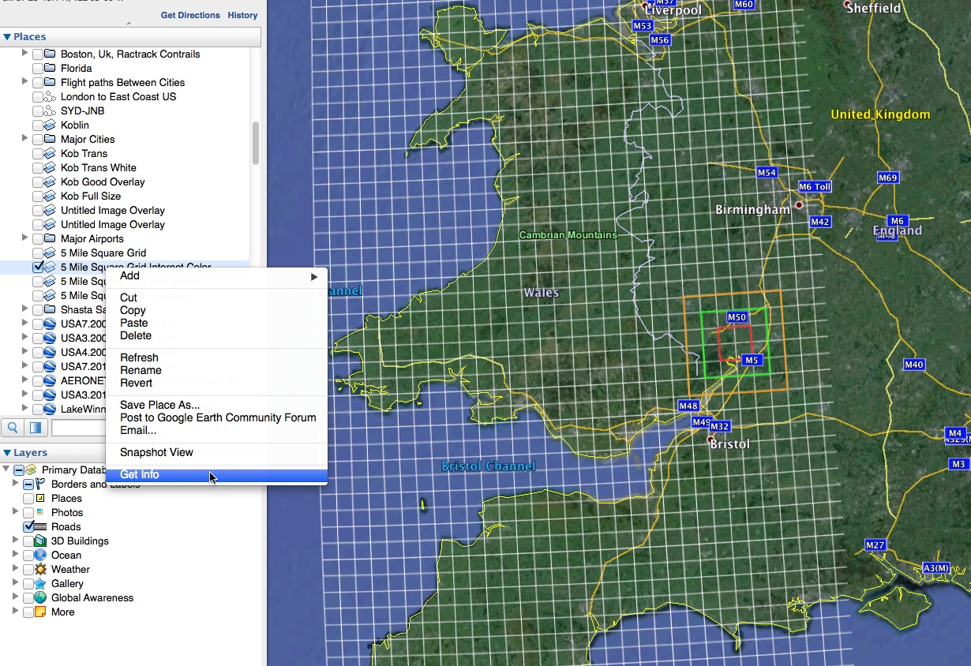Click the Ocean layer globe icon

(x=40, y=555)
